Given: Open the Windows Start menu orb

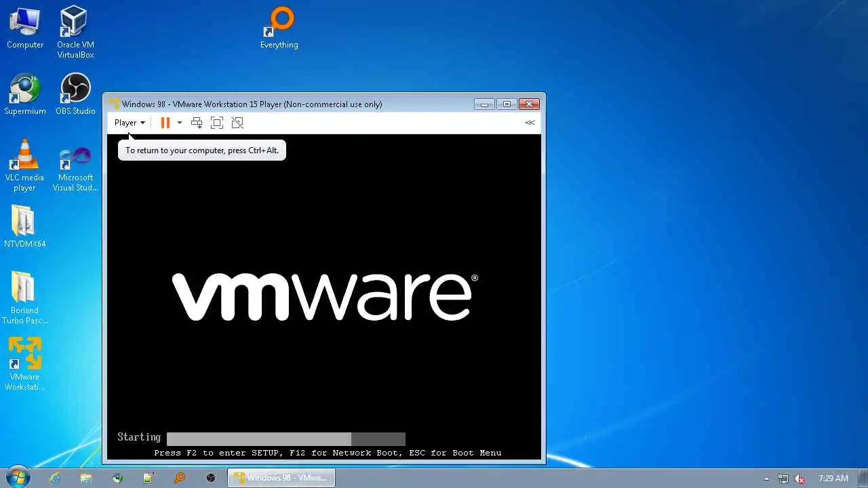Looking at the screenshot, I should click(x=18, y=477).
